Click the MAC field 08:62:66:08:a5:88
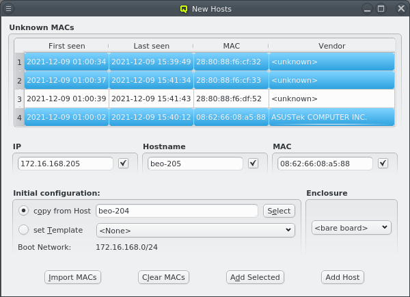Viewport: 410px width, 297px height. pyautogui.click(x=325, y=164)
